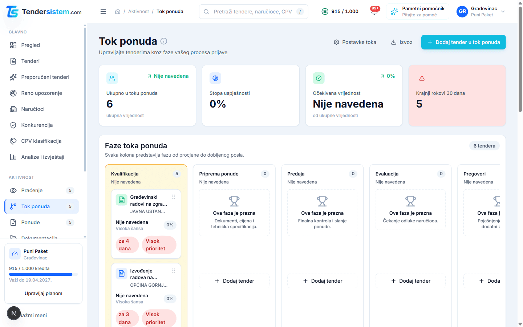The image size is (523, 327).
Task: Click trophy icon in Priprema ponude column
Action: pos(234,201)
